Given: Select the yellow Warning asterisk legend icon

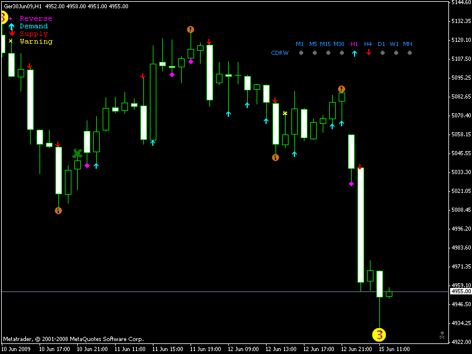Looking at the screenshot, I should pos(11,42).
